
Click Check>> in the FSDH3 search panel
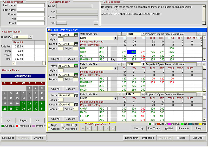tap(70, 89)
